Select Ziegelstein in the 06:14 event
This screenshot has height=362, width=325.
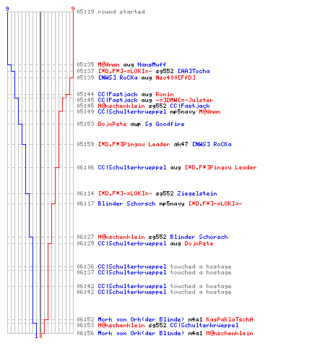[x=197, y=193]
